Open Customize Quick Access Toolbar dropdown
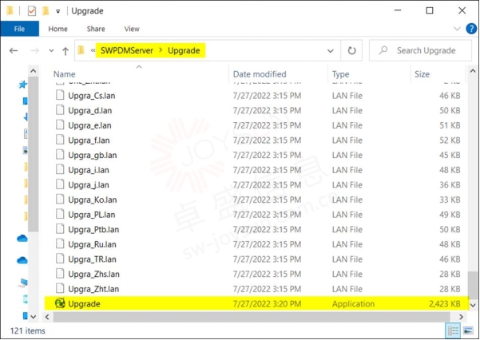The image size is (480, 340). click(x=58, y=12)
